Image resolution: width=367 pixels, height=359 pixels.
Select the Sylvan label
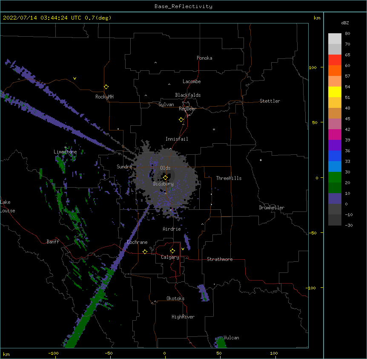tap(166, 104)
